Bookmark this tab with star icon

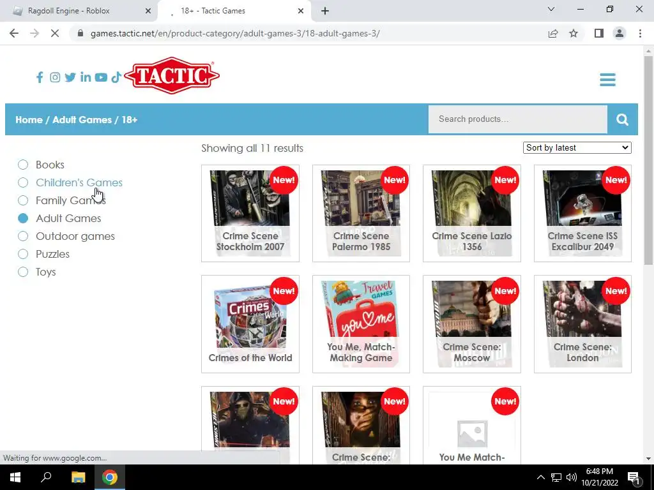[574, 33]
